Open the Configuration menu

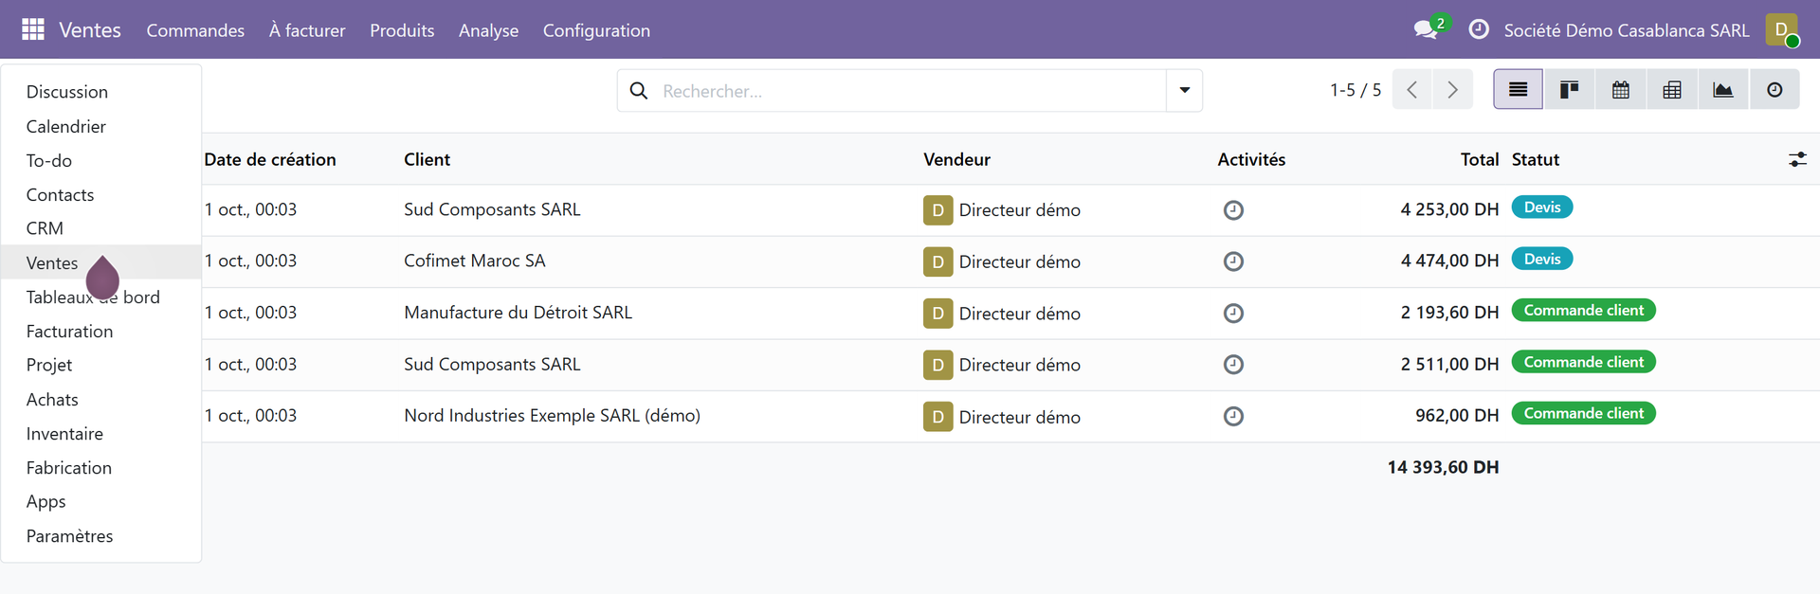click(x=596, y=30)
